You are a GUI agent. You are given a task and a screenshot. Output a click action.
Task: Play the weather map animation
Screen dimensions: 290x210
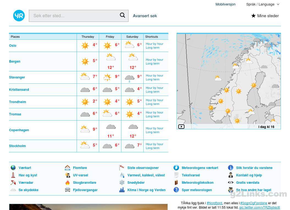click(181, 127)
